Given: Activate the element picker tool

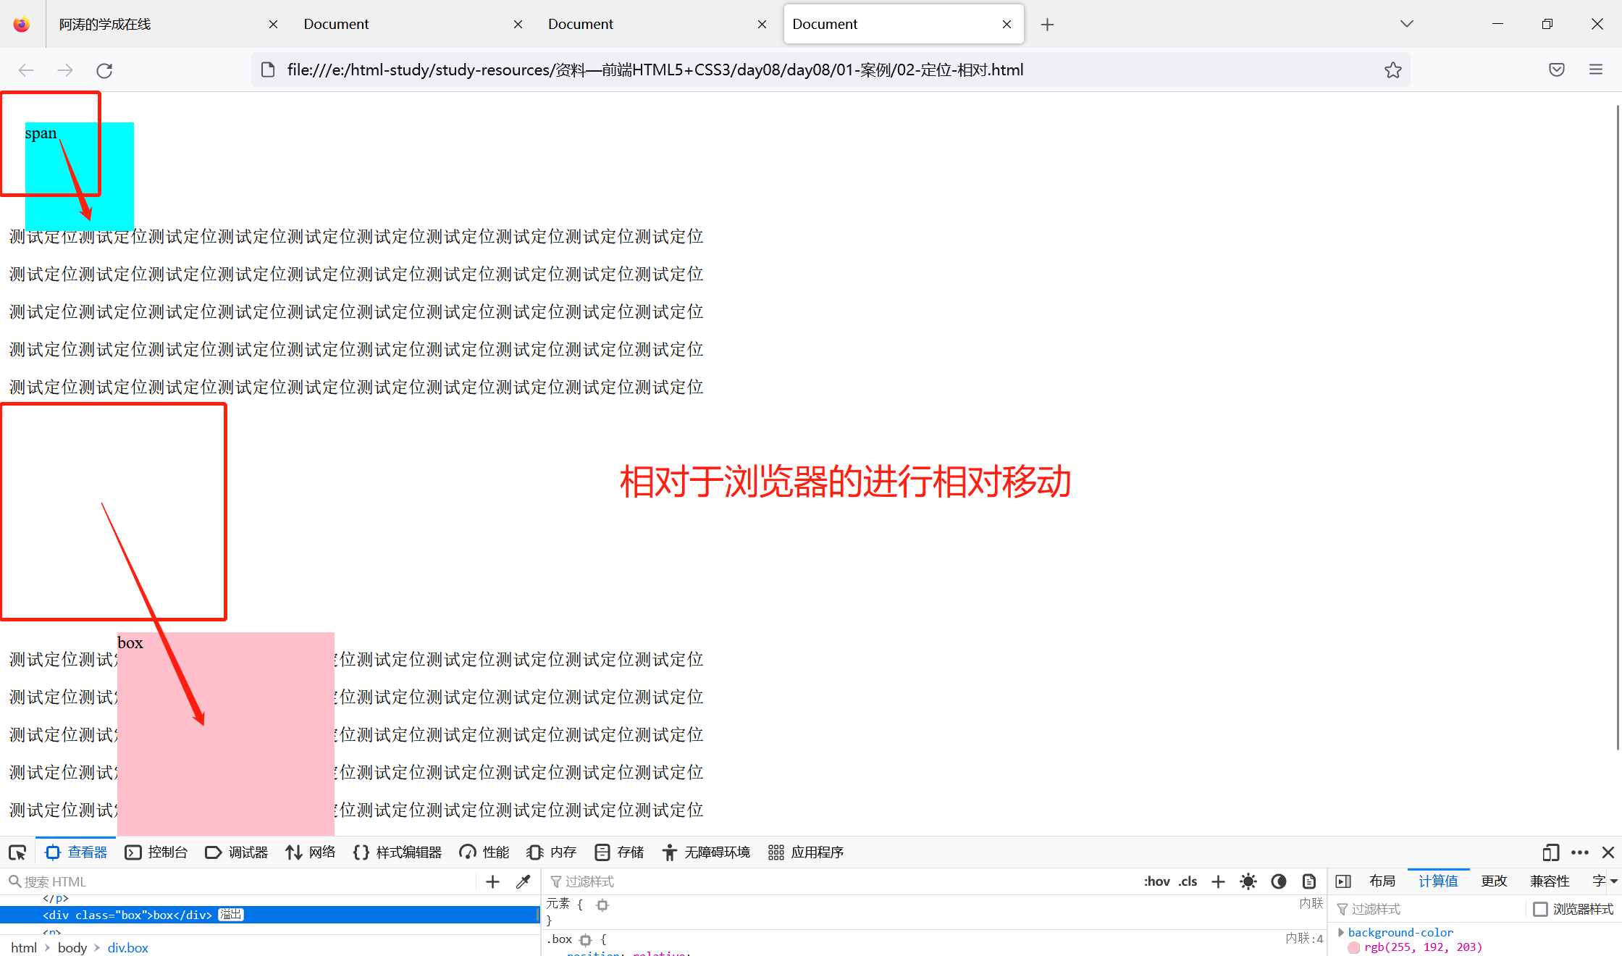Looking at the screenshot, I should [17, 852].
